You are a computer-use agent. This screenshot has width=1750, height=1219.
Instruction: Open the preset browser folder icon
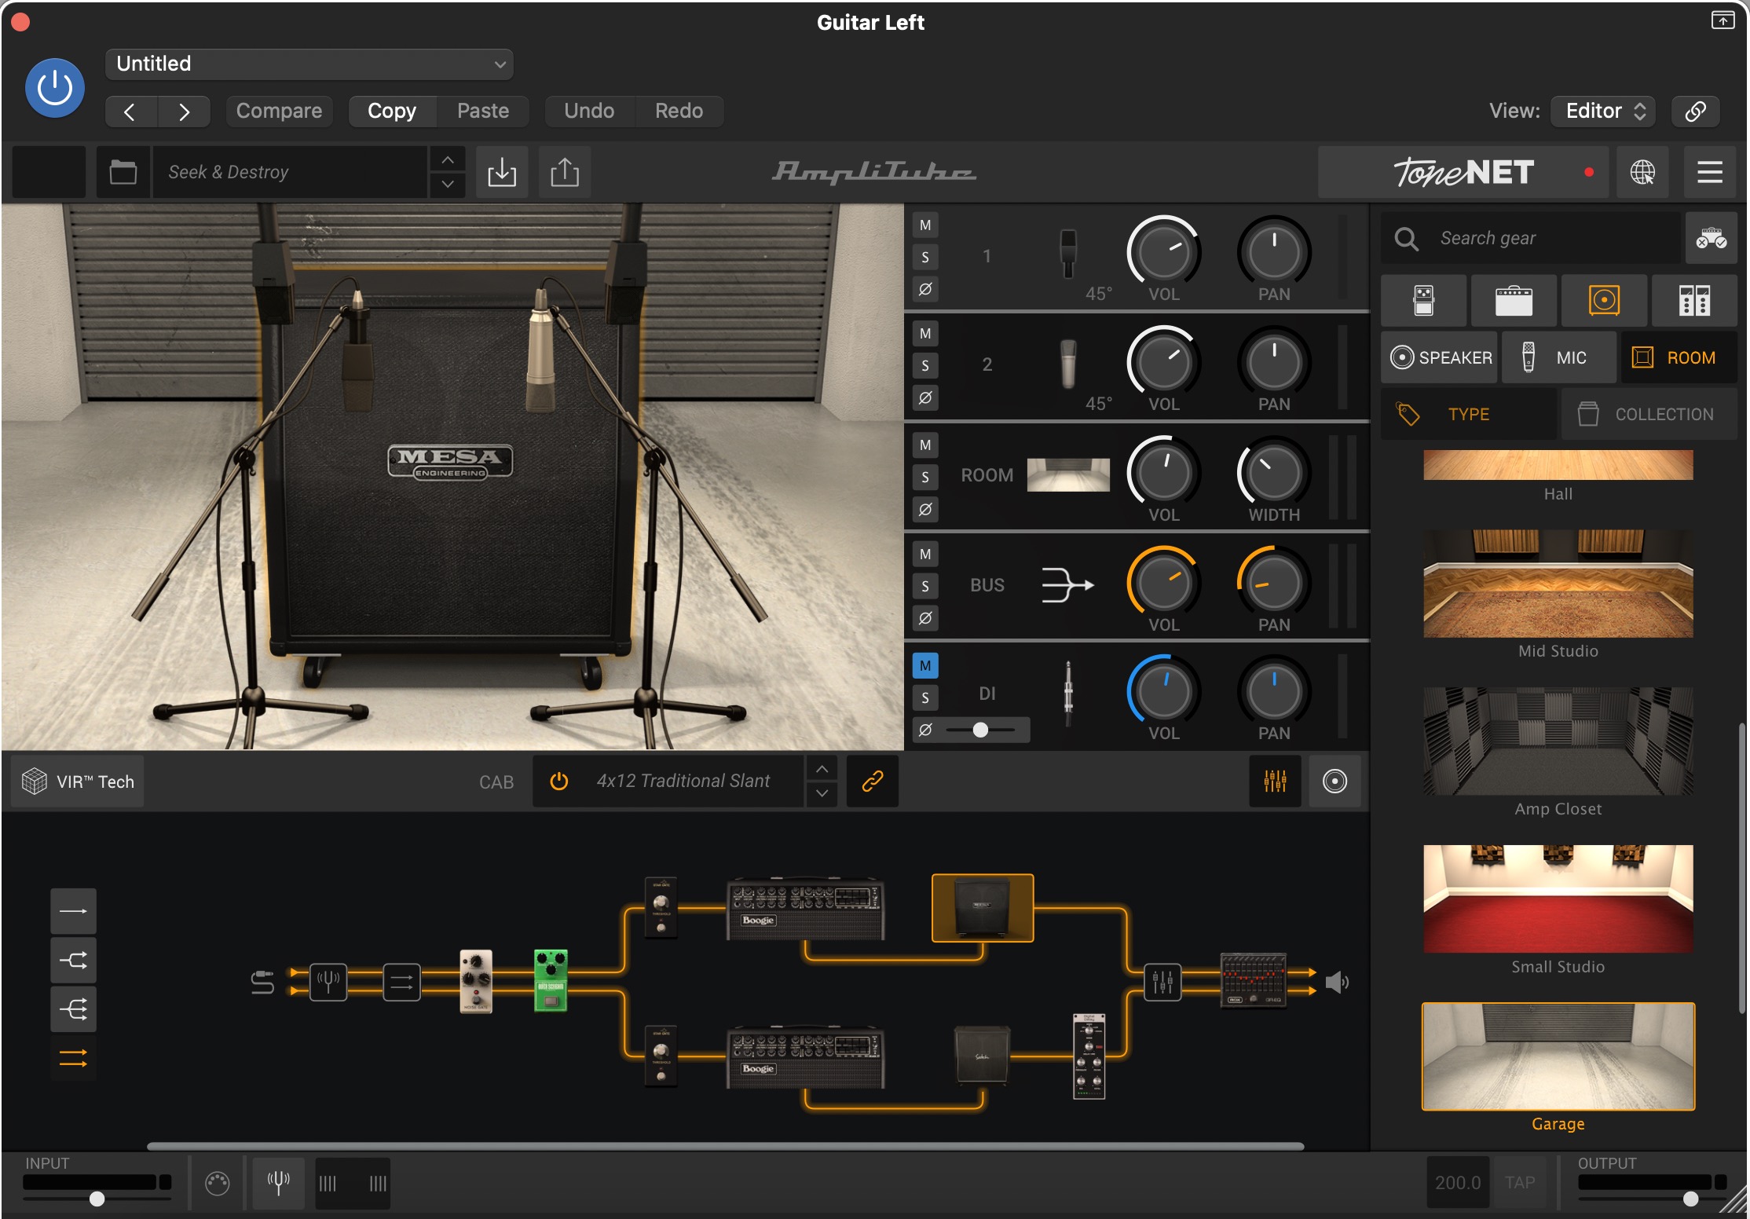[123, 171]
